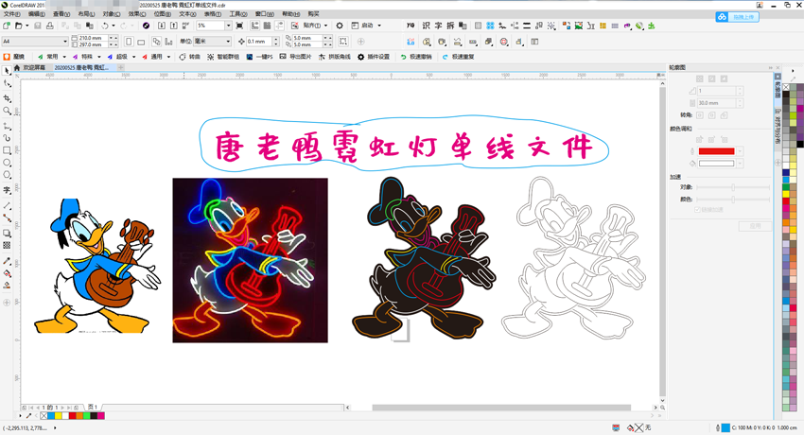
Task: Select the Crop tool in the toolbox
Action: 7,97
